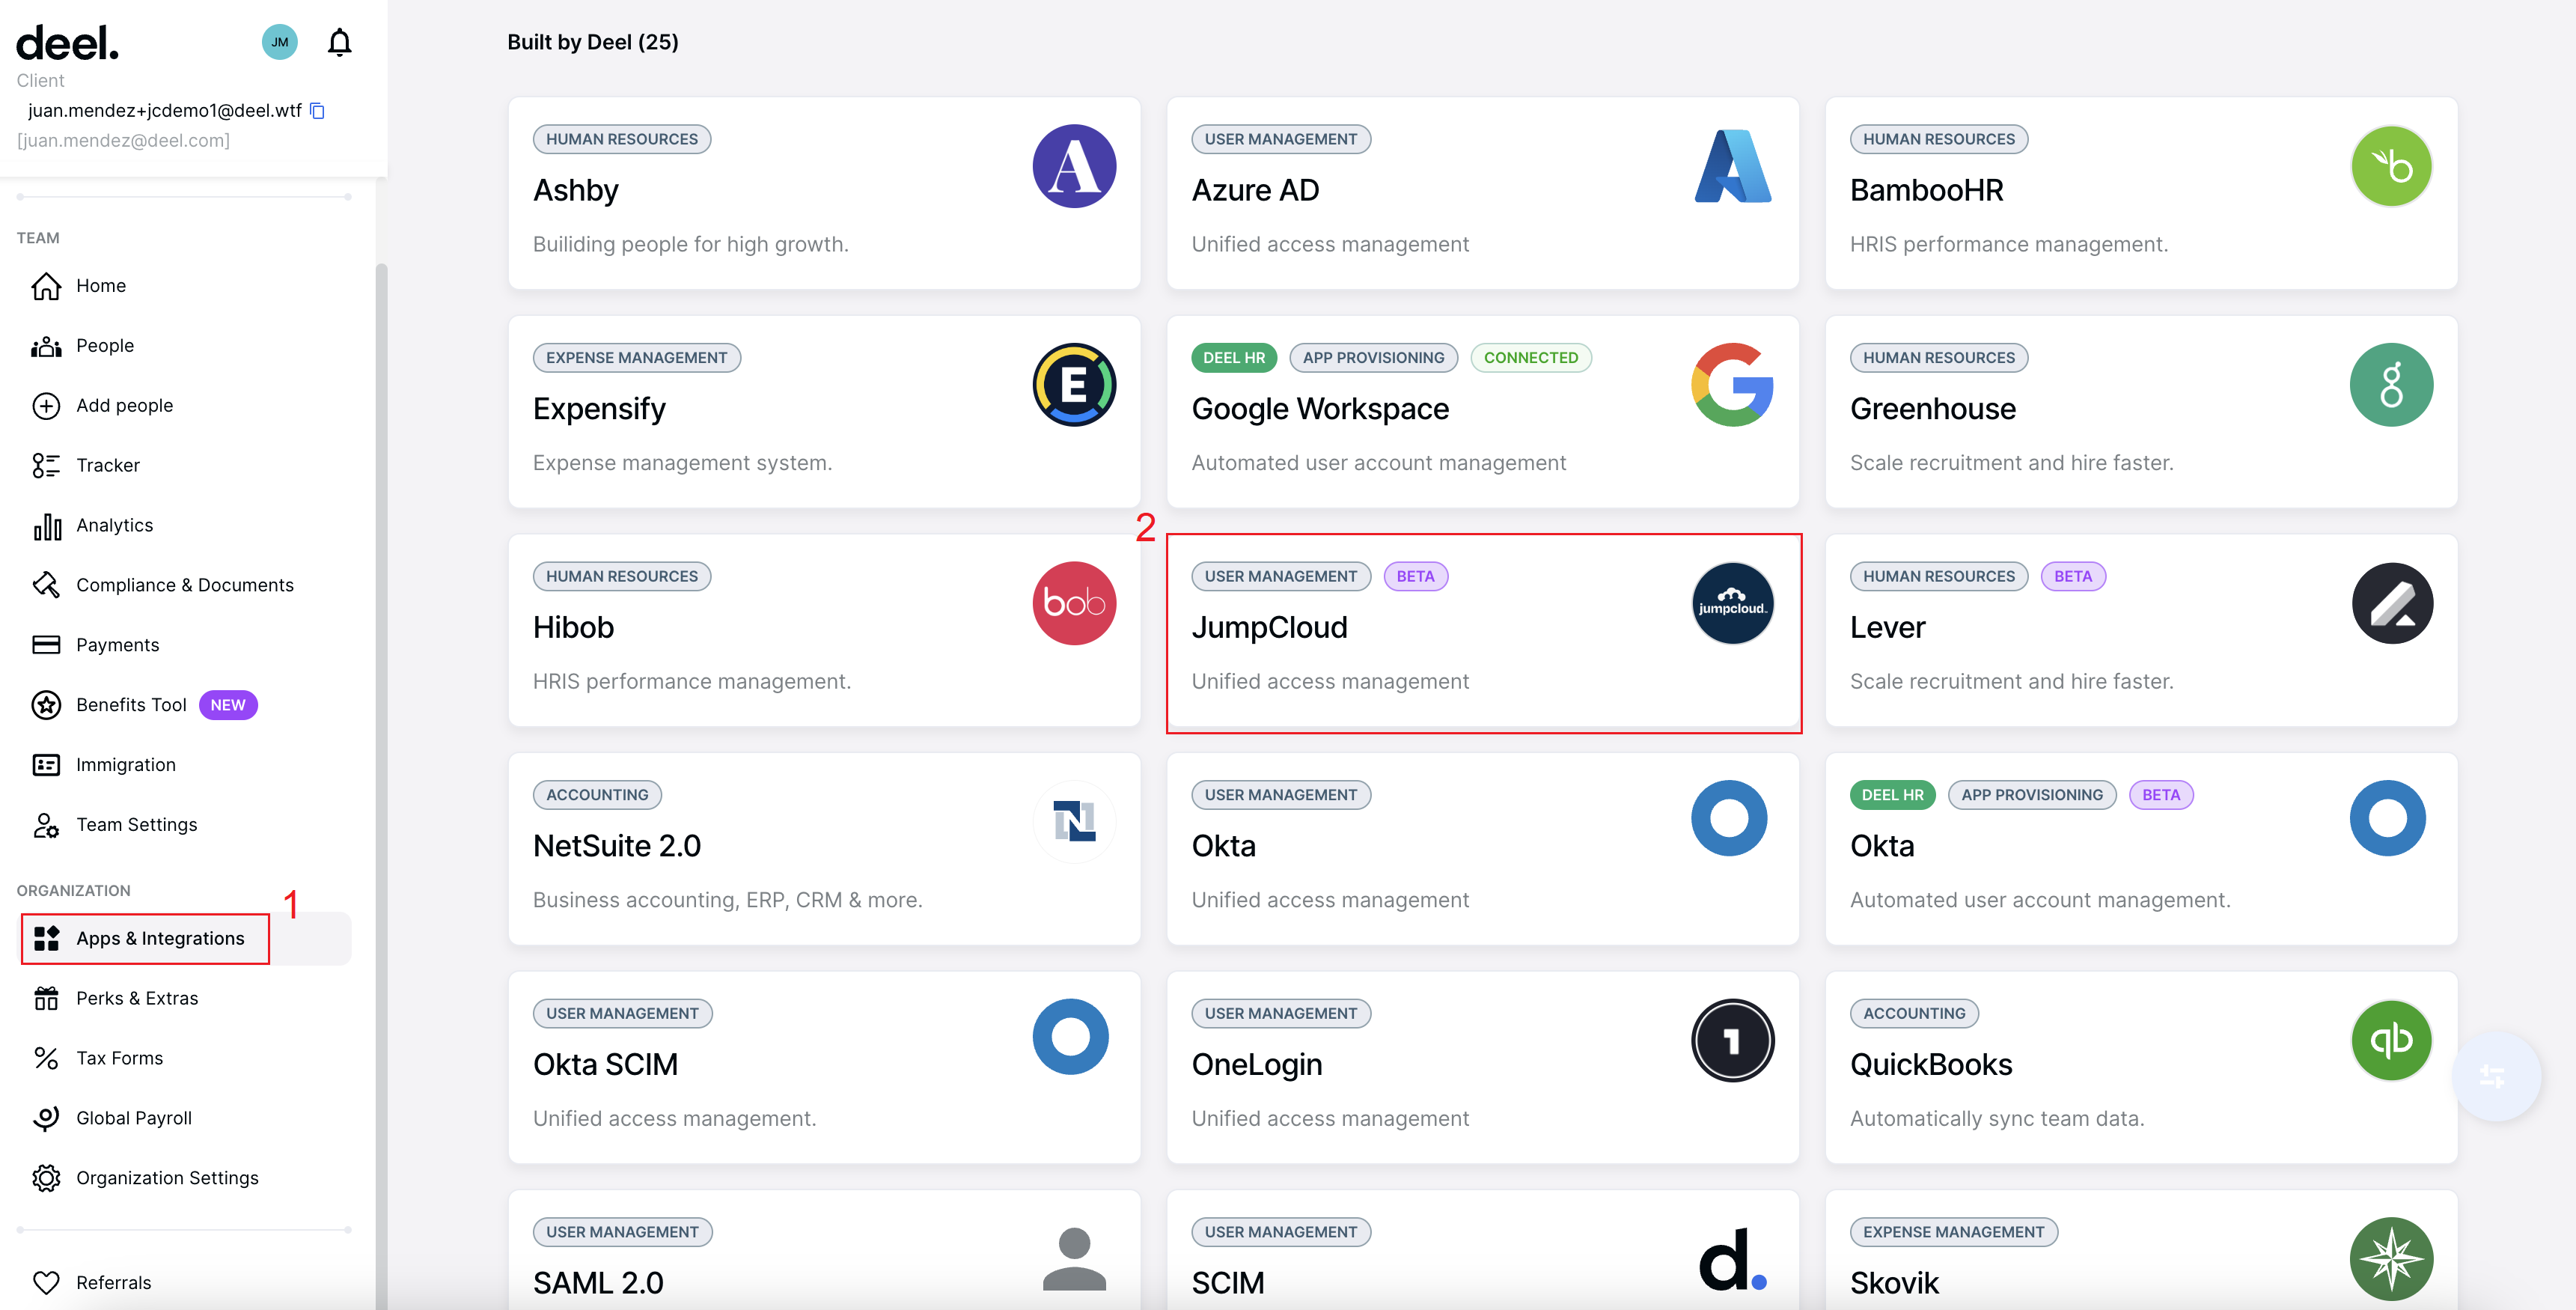2576x1310 pixels.
Task: Go to People in the sidebar
Action: point(185,346)
